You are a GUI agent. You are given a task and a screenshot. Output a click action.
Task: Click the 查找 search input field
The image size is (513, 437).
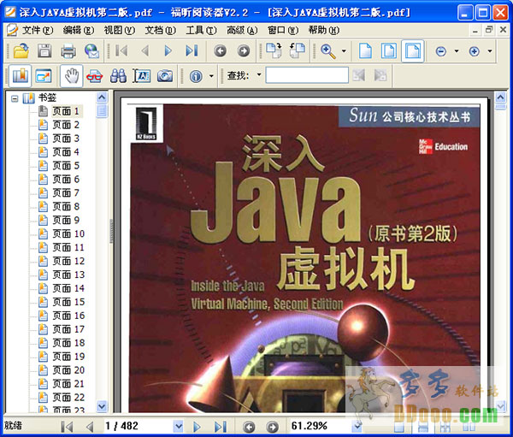(x=307, y=75)
